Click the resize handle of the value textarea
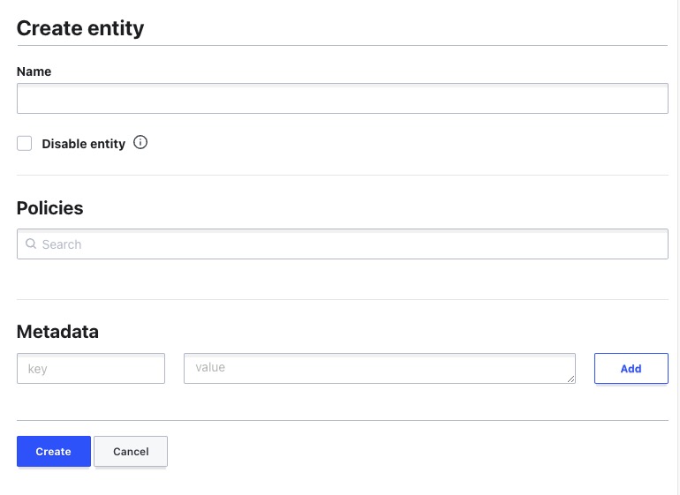 570,379
